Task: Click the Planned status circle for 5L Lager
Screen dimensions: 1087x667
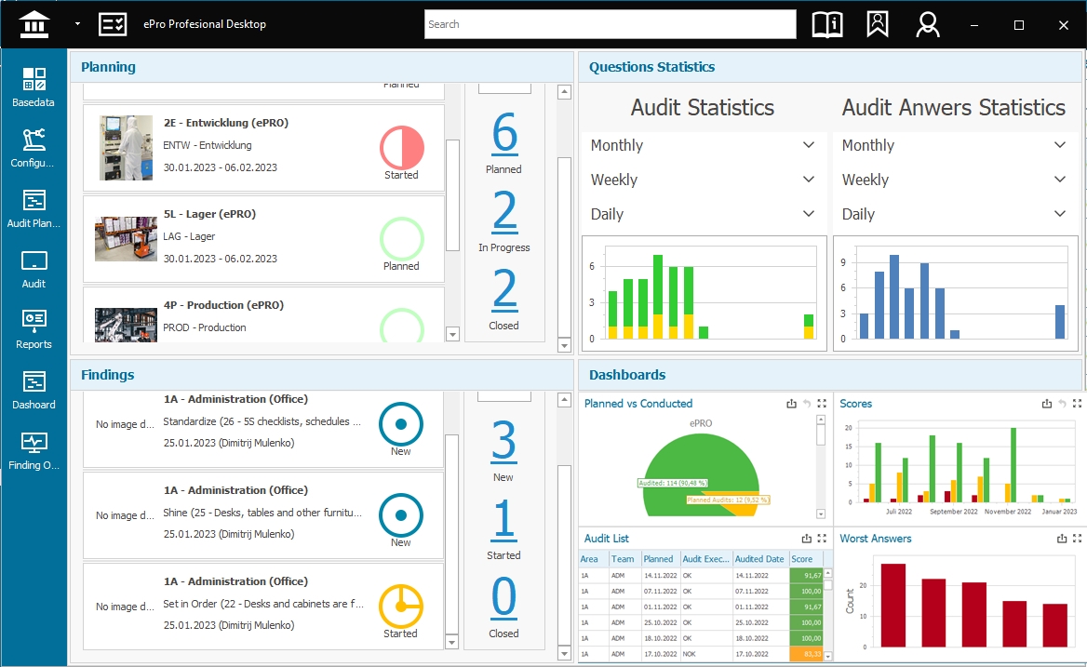Action: pos(402,239)
